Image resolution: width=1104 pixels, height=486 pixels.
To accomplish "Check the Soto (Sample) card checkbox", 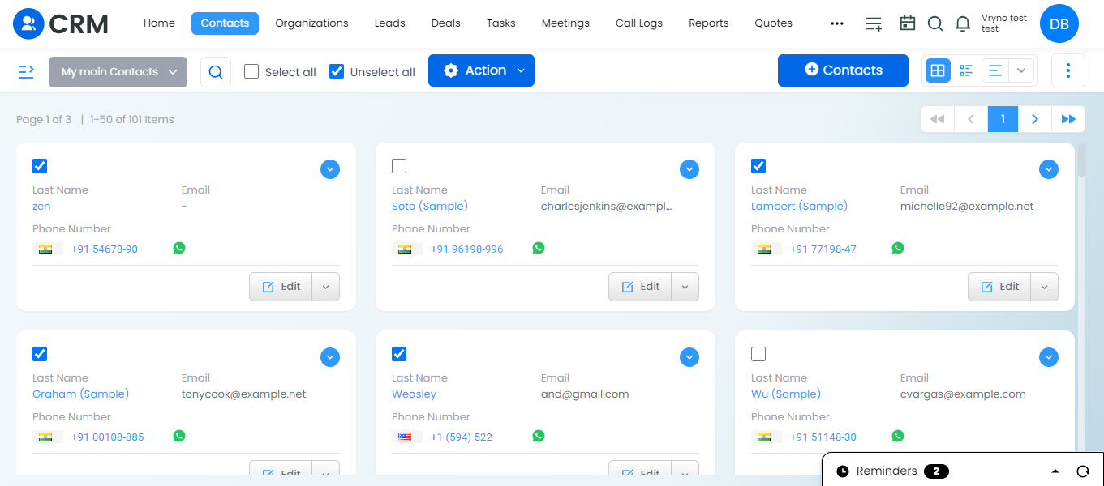I will coord(399,166).
